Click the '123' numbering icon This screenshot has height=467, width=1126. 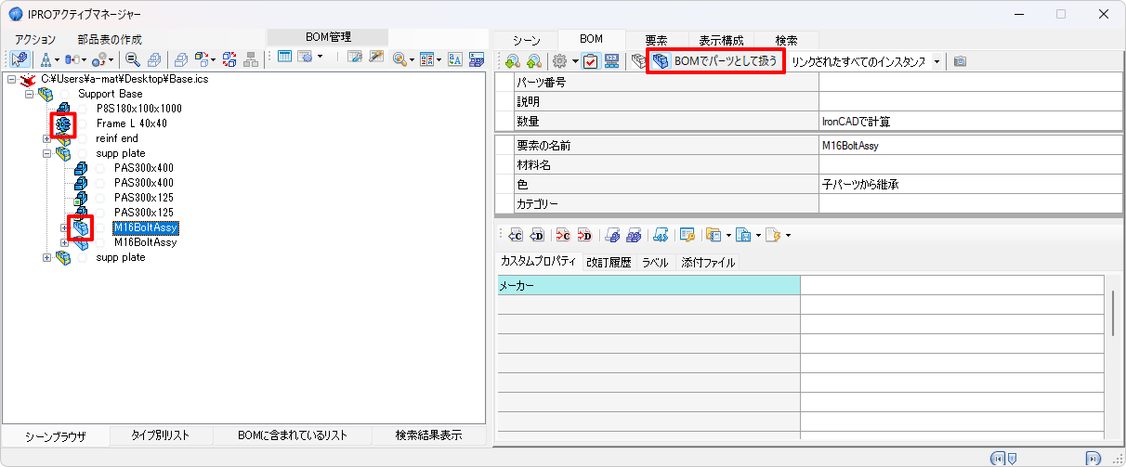(611, 60)
